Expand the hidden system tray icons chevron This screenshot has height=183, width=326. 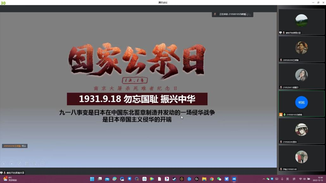click(x=264, y=179)
